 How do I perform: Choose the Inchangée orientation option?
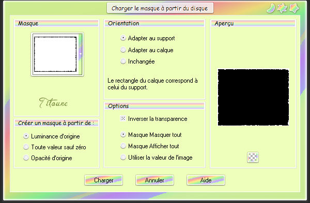(123, 61)
